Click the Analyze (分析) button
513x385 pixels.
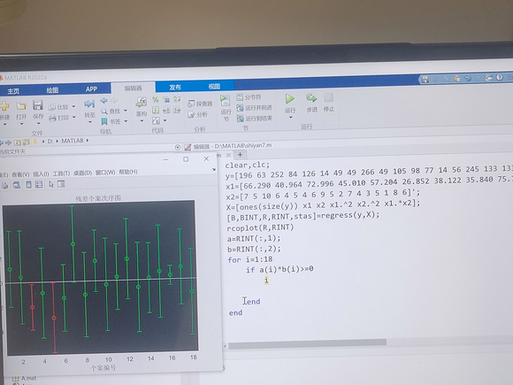(197, 114)
